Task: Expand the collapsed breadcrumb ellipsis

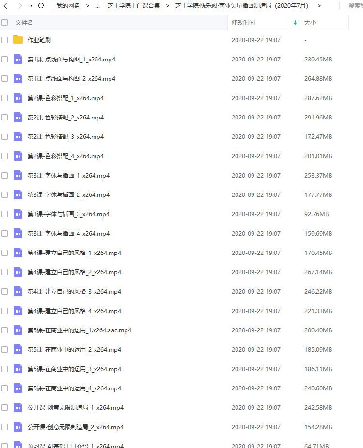Action: [x=97, y=6]
